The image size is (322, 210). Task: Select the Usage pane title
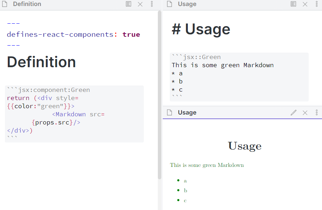(186, 4)
